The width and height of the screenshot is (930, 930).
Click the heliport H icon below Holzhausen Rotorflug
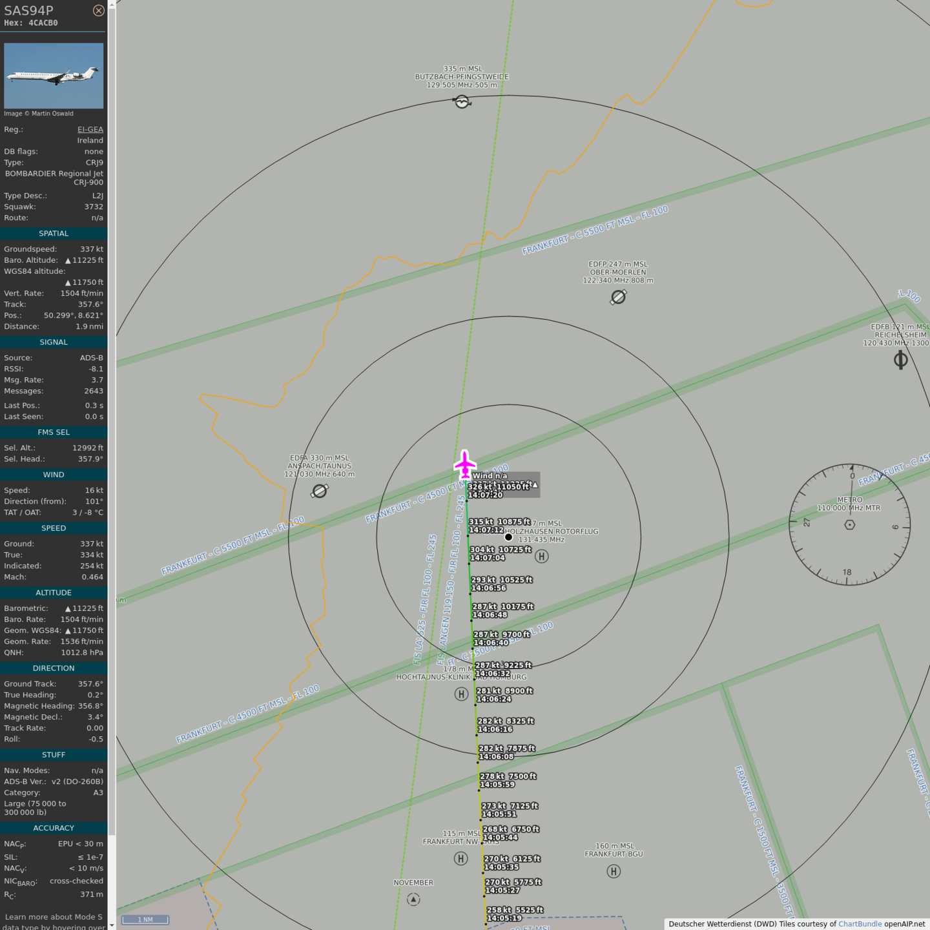[542, 556]
